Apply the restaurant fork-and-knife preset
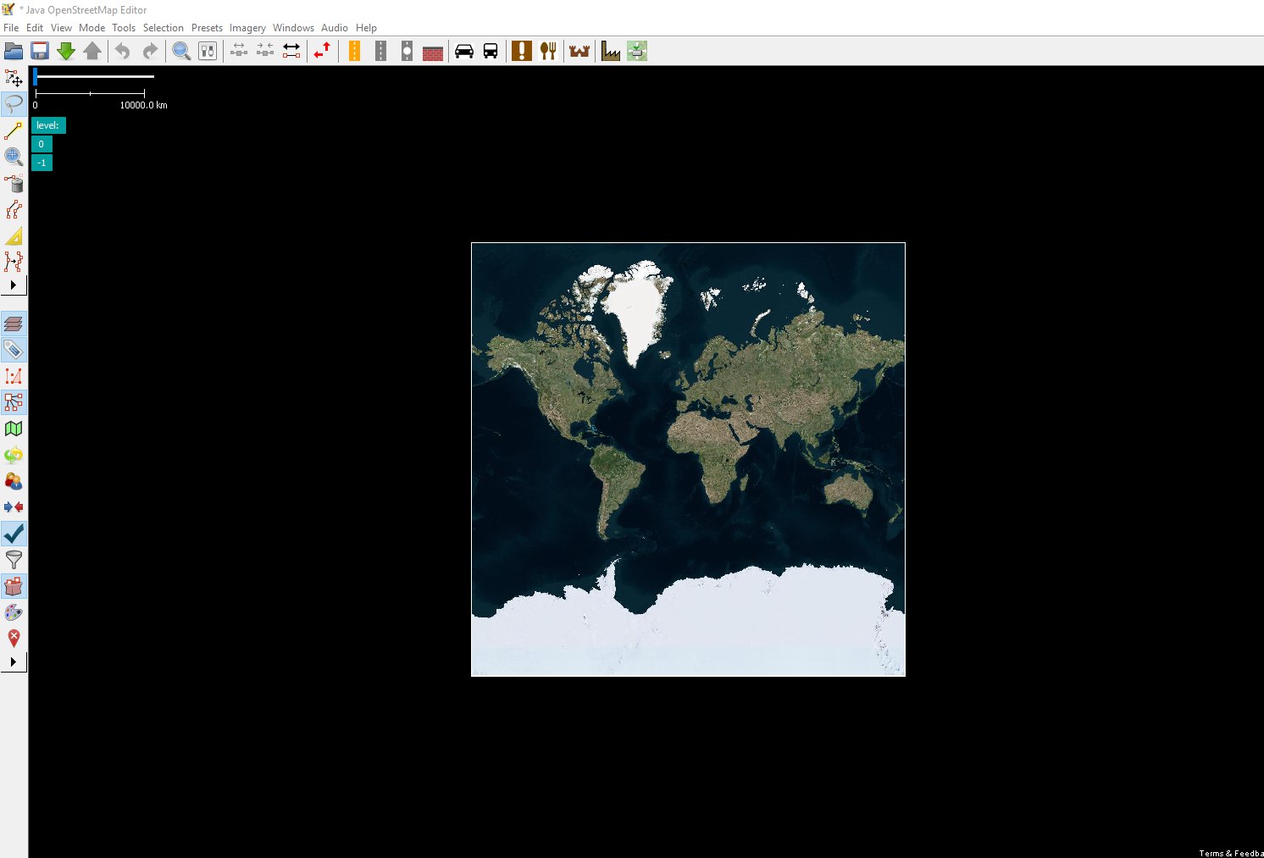This screenshot has height=858, width=1264. [x=548, y=52]
